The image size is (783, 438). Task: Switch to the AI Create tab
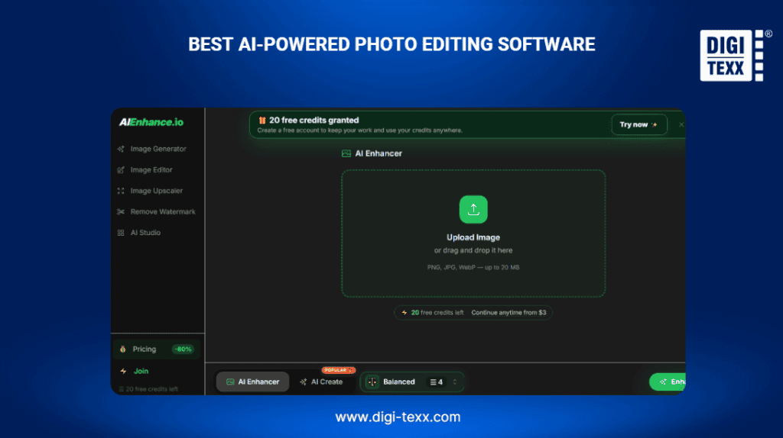coord(321,382)
